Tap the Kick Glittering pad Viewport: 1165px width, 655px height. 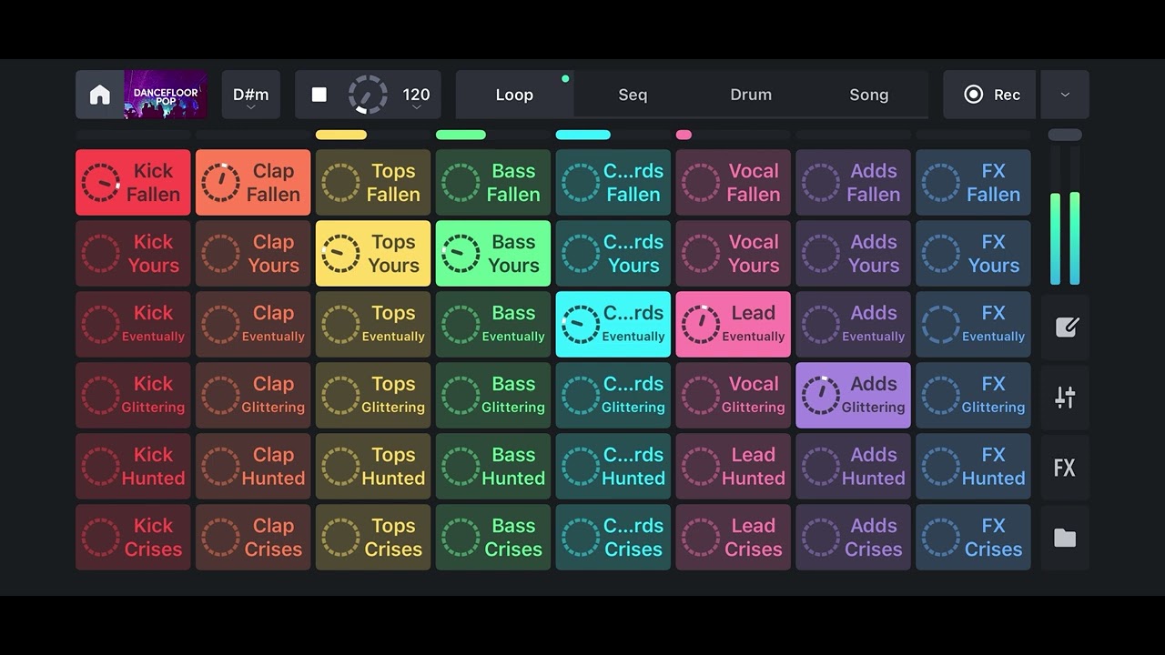133,396
